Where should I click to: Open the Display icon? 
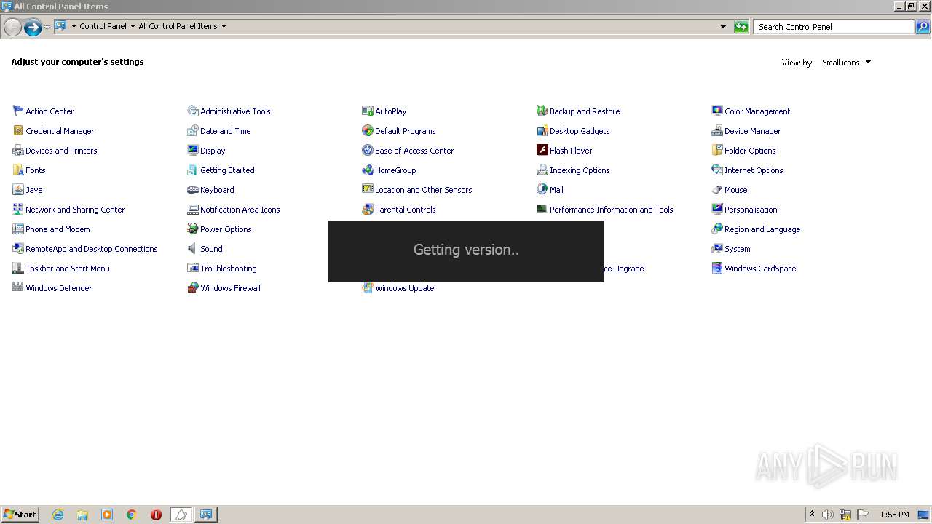pyautogui.click(x=193, y=151)
